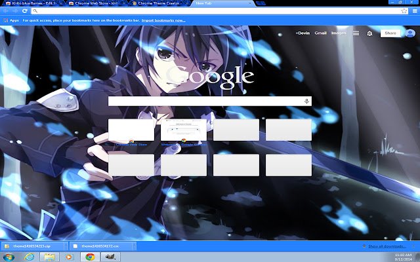Click the Chrome Web Store tile label
Image resolution: width=420 pixels, height=262 pixels.
pyautogui.click(x=131, y=145)
